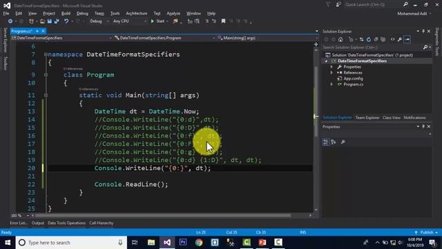The height and width of the screenshot is (249, 442).
Task: Click the Quick Launch search box
Action: [376, 5]
